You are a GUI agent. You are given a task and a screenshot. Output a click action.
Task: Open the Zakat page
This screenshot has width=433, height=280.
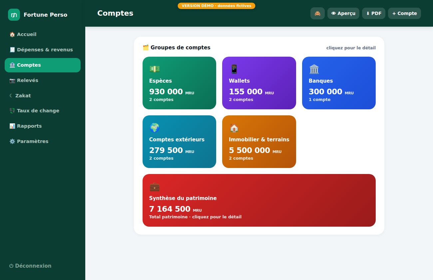[43, 96]
